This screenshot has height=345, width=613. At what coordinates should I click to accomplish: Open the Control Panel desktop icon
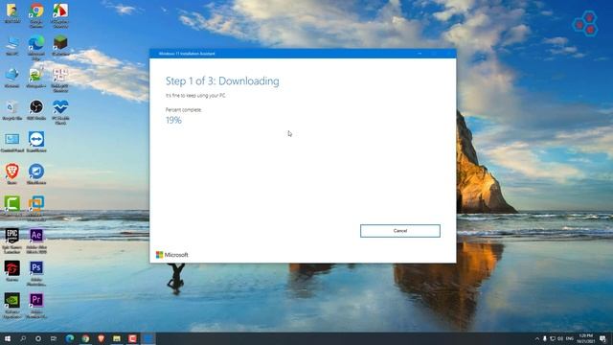[12, 142]
